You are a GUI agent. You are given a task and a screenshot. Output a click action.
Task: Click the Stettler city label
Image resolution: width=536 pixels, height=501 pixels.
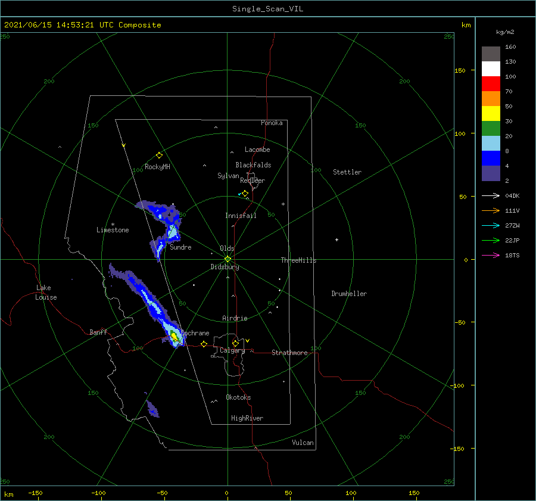coord(347,172)
